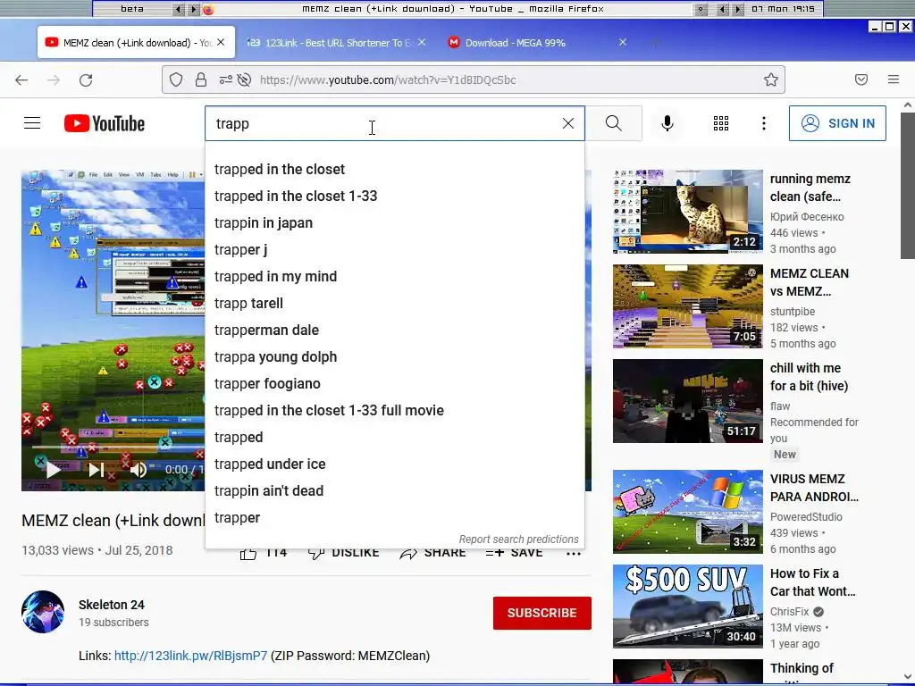Choose the 'trapper foogiano' suggestion
The height and width of the screenshot is (686, 915).
click(x=394, y=384)
